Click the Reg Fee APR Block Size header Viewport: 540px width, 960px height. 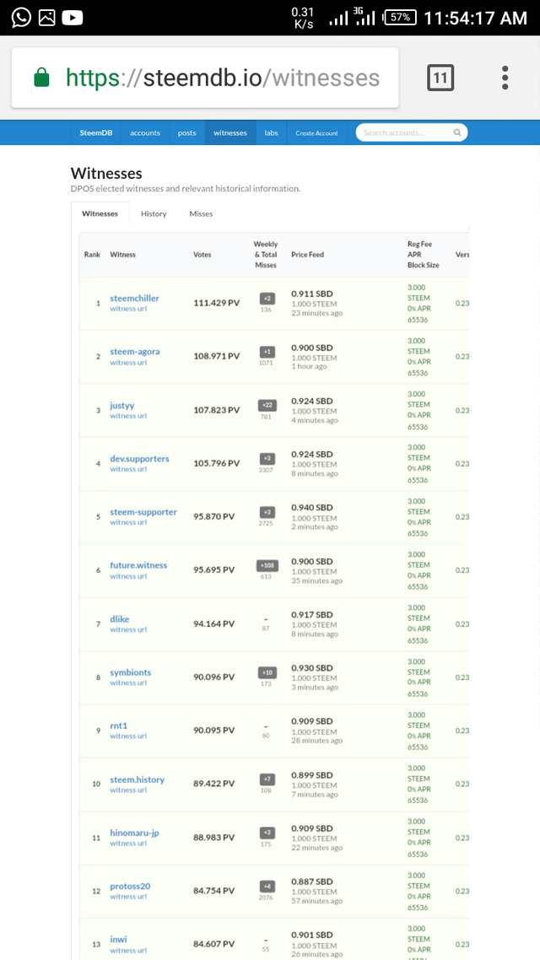pyautogui.click(x=424, y=255)
